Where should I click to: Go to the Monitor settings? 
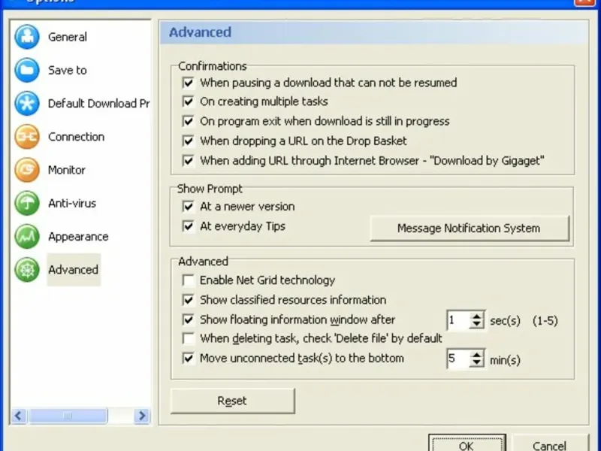[67, 170]
